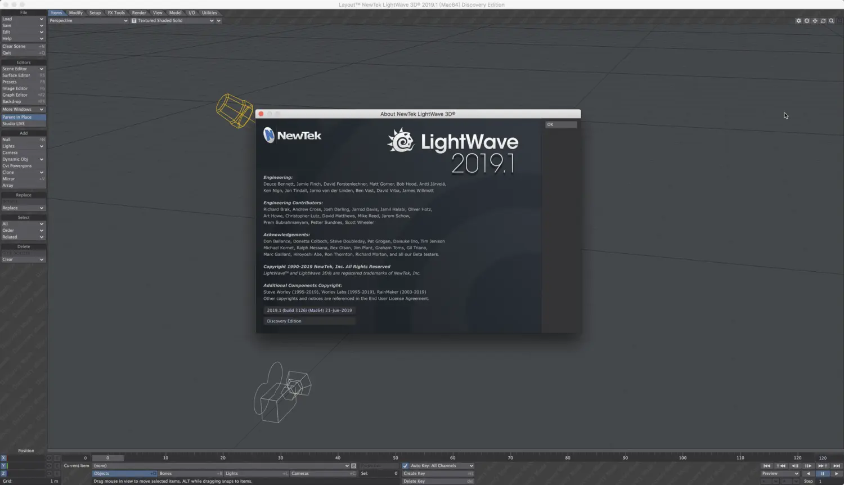Step back one frame
The height and width of the screenshot is (485, 844).
795,466
